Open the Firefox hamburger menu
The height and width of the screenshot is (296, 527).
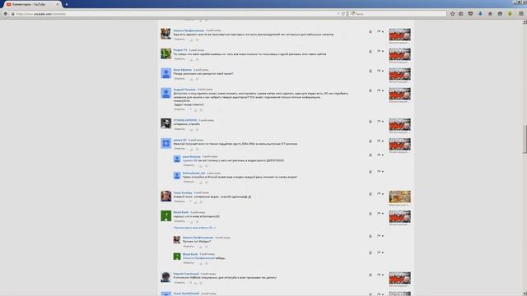pos(521,14)
